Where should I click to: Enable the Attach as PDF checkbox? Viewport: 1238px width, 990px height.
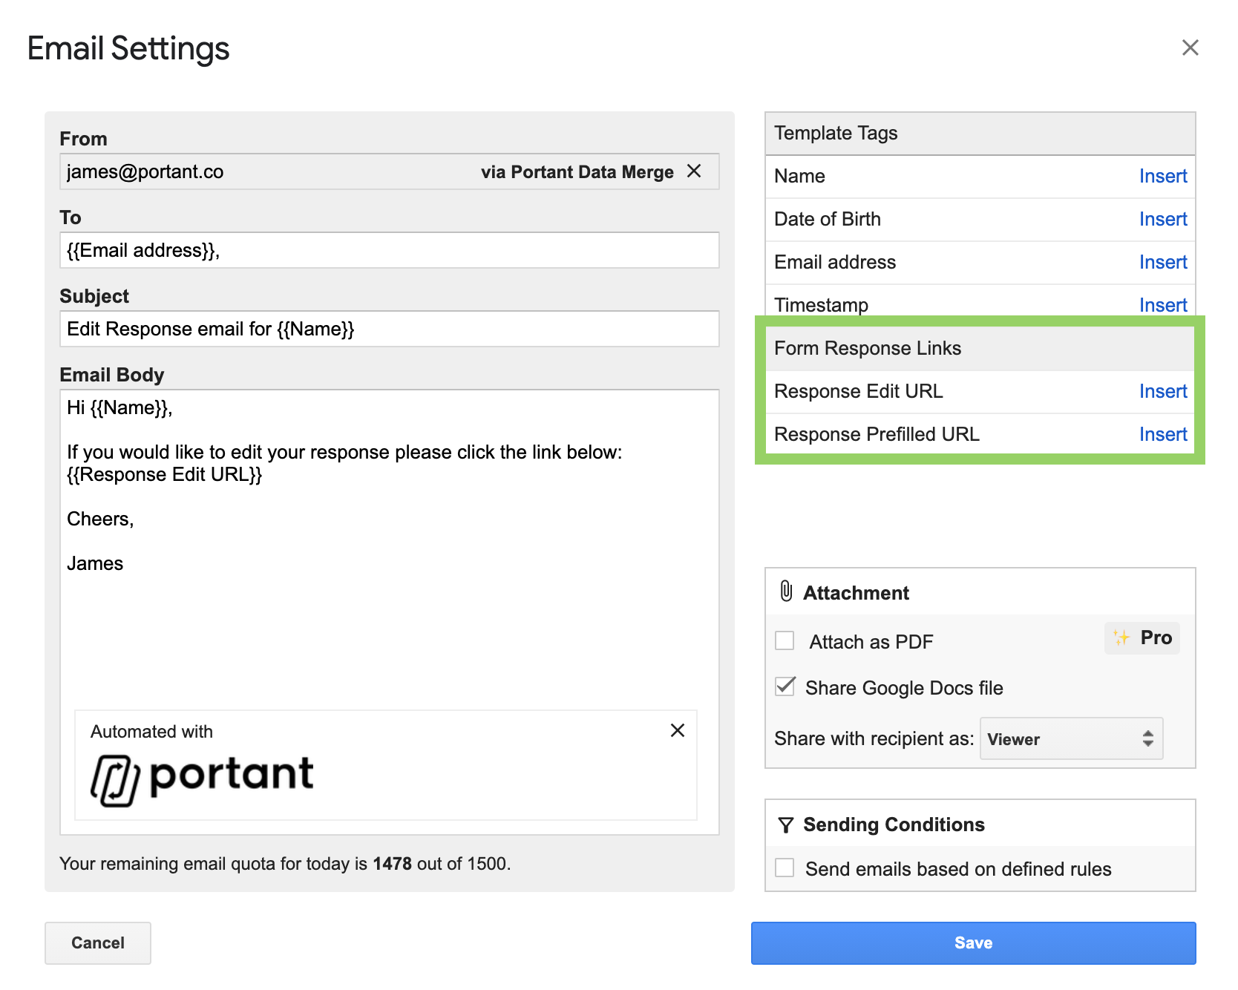785,640
